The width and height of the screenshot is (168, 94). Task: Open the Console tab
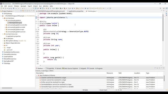[91, 68]
